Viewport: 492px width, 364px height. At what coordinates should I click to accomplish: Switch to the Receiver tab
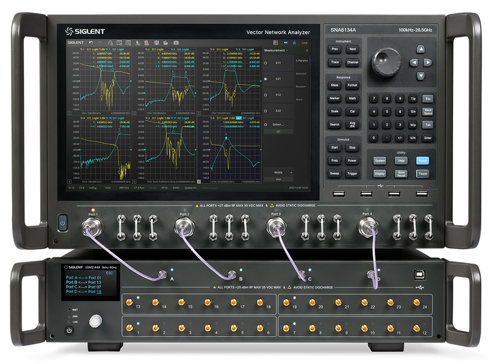(x=301, y=86)
